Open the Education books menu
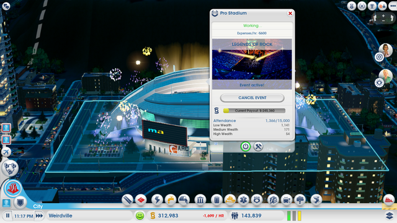 pyautogui.click(x=273, y=199)
